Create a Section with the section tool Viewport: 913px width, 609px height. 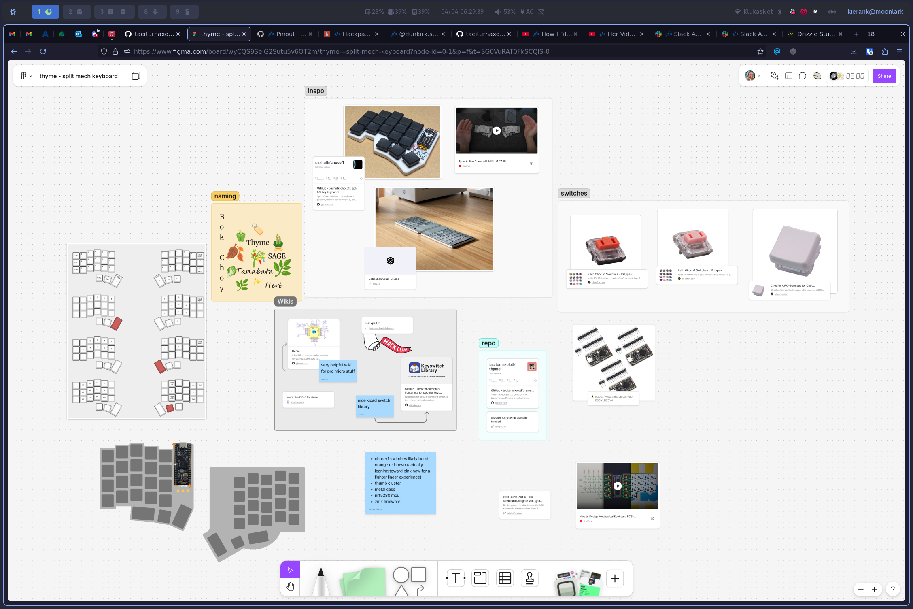(x=480, y=578)
